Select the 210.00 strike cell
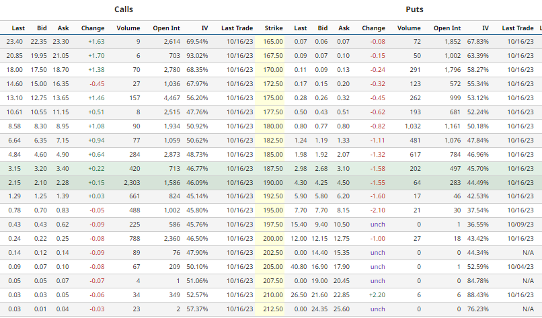The width and height of the screenshot is (542, 318). [x=270, y=296]
